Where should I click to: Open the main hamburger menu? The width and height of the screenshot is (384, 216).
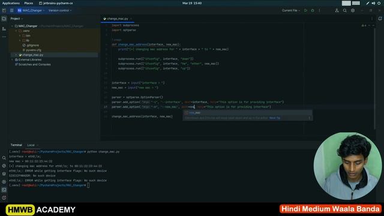click(12, 11)
